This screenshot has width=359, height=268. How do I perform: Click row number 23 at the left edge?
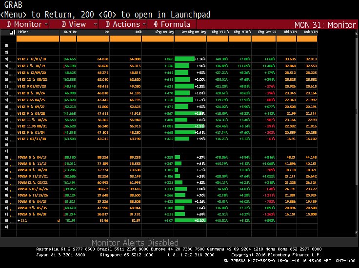[x=6, y=59]
